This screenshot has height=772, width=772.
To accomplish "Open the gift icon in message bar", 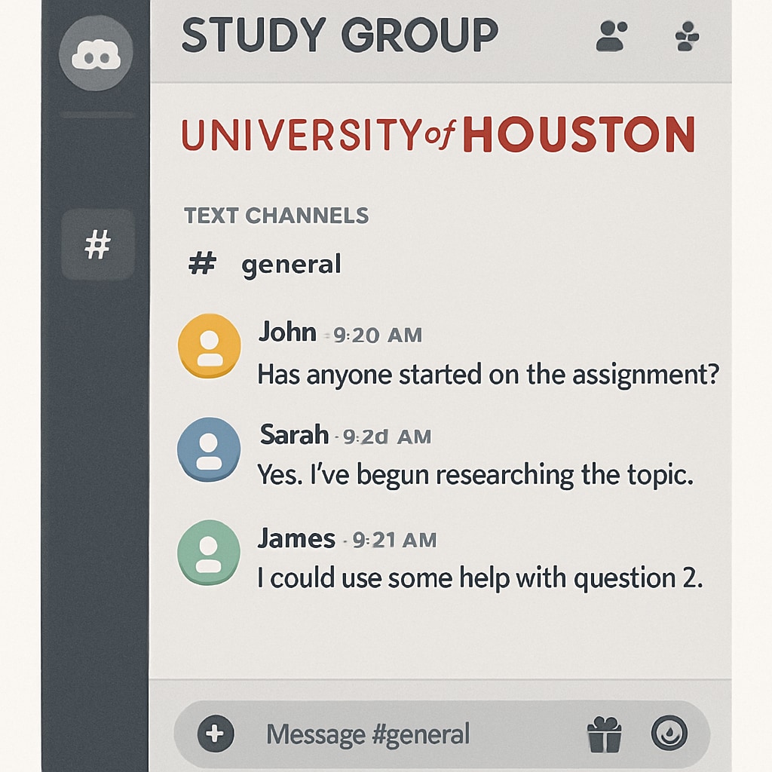I will pyautogui.click(x=605, y=734).
